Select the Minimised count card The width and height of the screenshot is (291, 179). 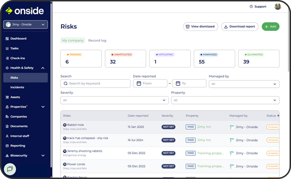click(215, 59)
